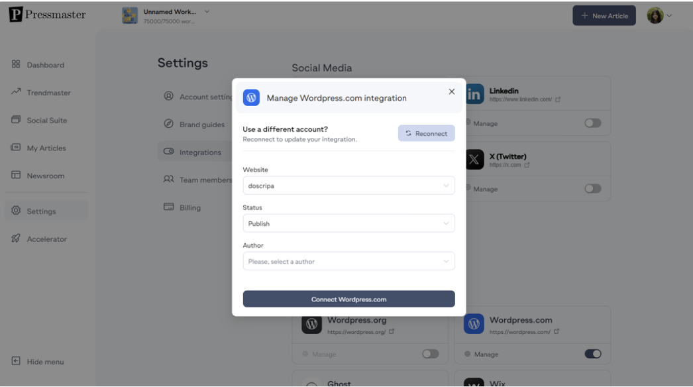Image resolution: width=693 pixels, height=387 pixels.
Task: Click the Integrations toggle icon
Action: 168,151
